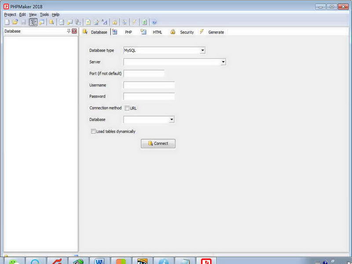Open help via the blue question-mark icon
The width and height of the screenshot is (352, 264).
tap(154, 22)
